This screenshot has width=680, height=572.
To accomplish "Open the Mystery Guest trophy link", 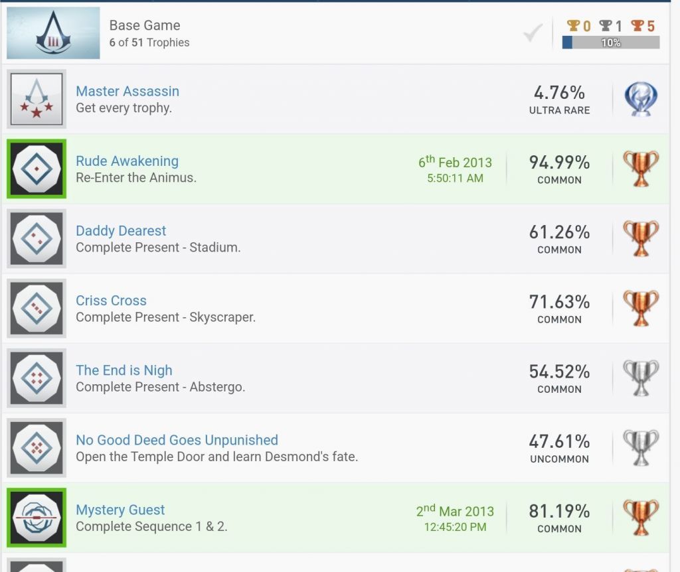I will point(120,510).
